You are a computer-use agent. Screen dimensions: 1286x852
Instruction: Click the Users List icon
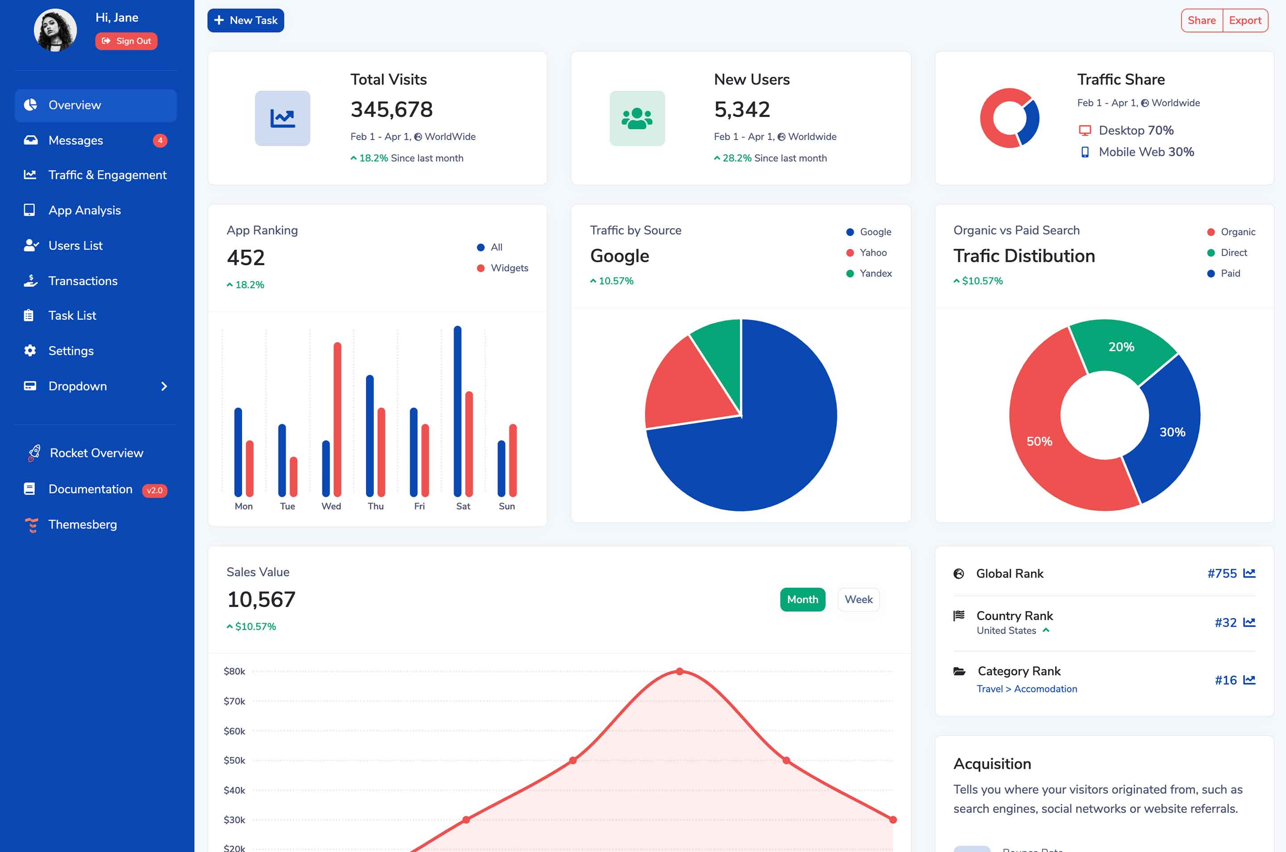pos(30,245)
